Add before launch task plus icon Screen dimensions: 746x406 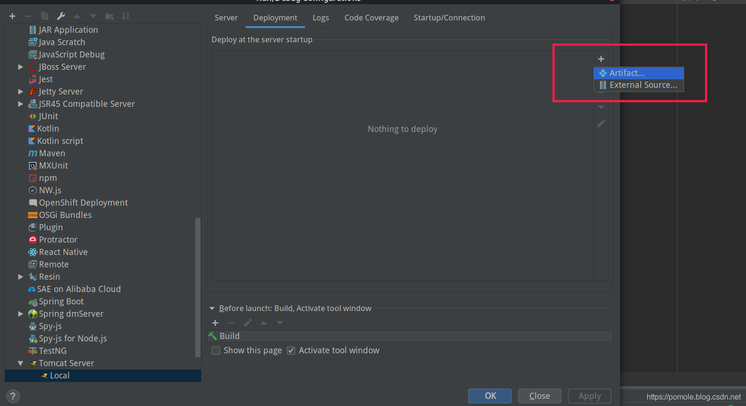[x=215, y=323]
